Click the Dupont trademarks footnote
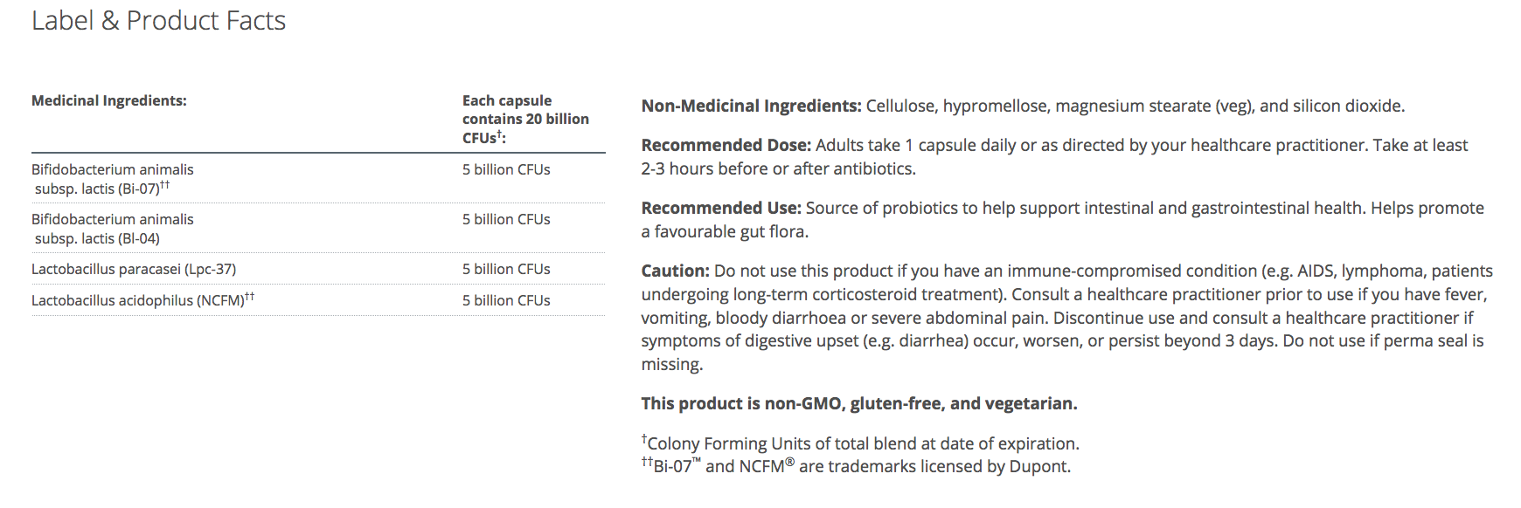The height and width of the screenshot is (508, 1521). coord(858,467)
